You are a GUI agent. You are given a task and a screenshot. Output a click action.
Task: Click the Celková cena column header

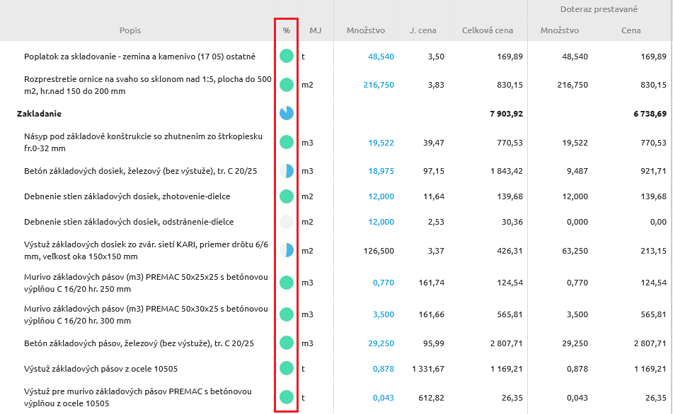(x=488, y=30)
